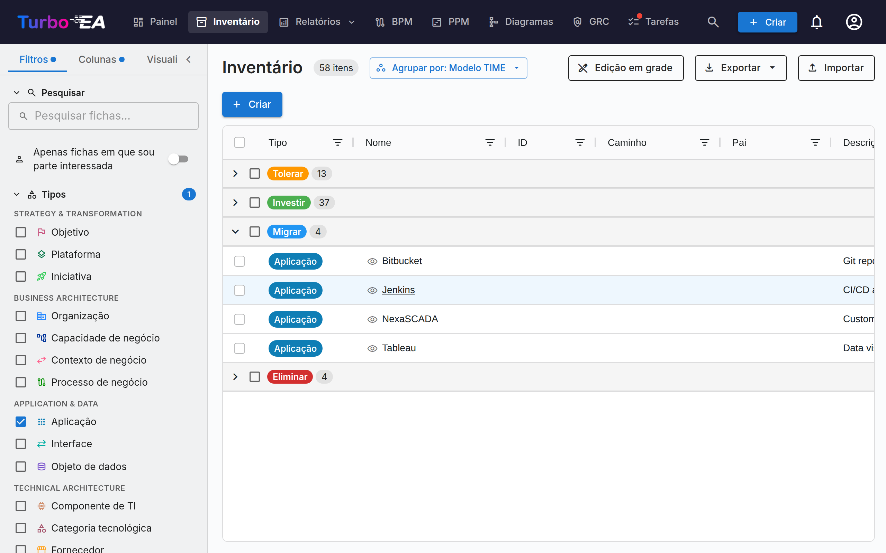The width and height of the screenshot is (886, 553).
Task: Open the Diagramas menu item
Action: coord(521,22)
